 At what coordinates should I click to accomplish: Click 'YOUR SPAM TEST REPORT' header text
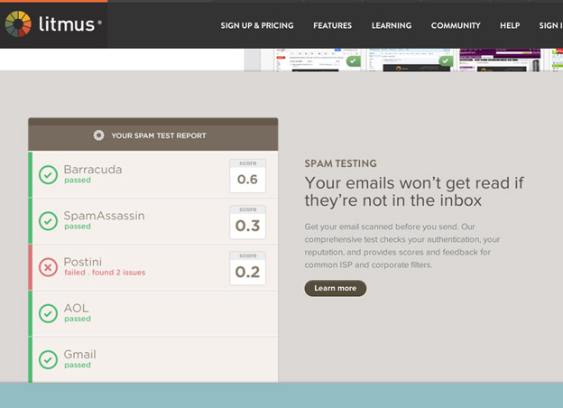159,135
